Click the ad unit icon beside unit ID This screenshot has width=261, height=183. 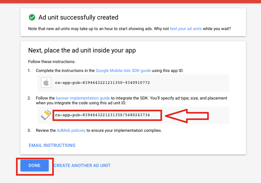coord(46,115)
